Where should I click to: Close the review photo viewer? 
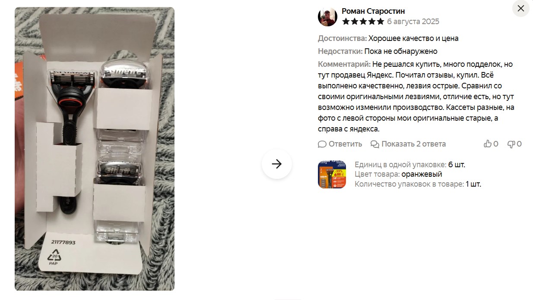[520, 8]
